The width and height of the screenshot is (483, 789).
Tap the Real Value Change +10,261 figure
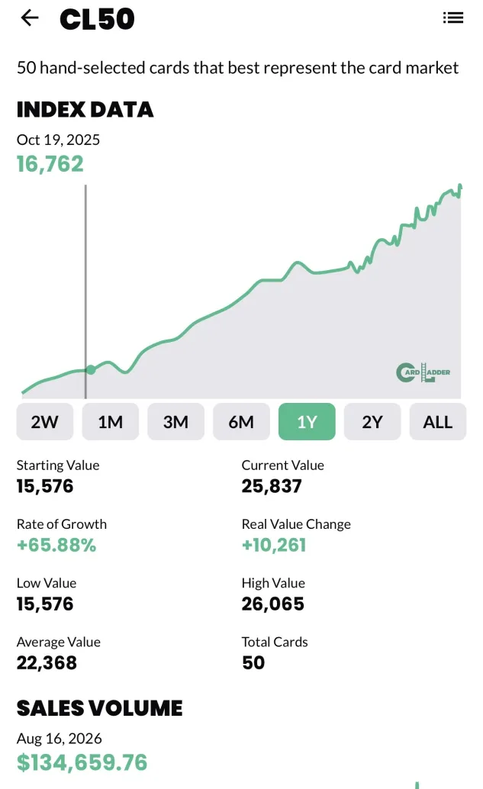coord(274,545)
